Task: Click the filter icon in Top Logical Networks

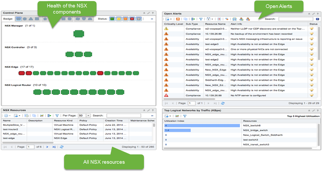Action: (x=185, y=116)
